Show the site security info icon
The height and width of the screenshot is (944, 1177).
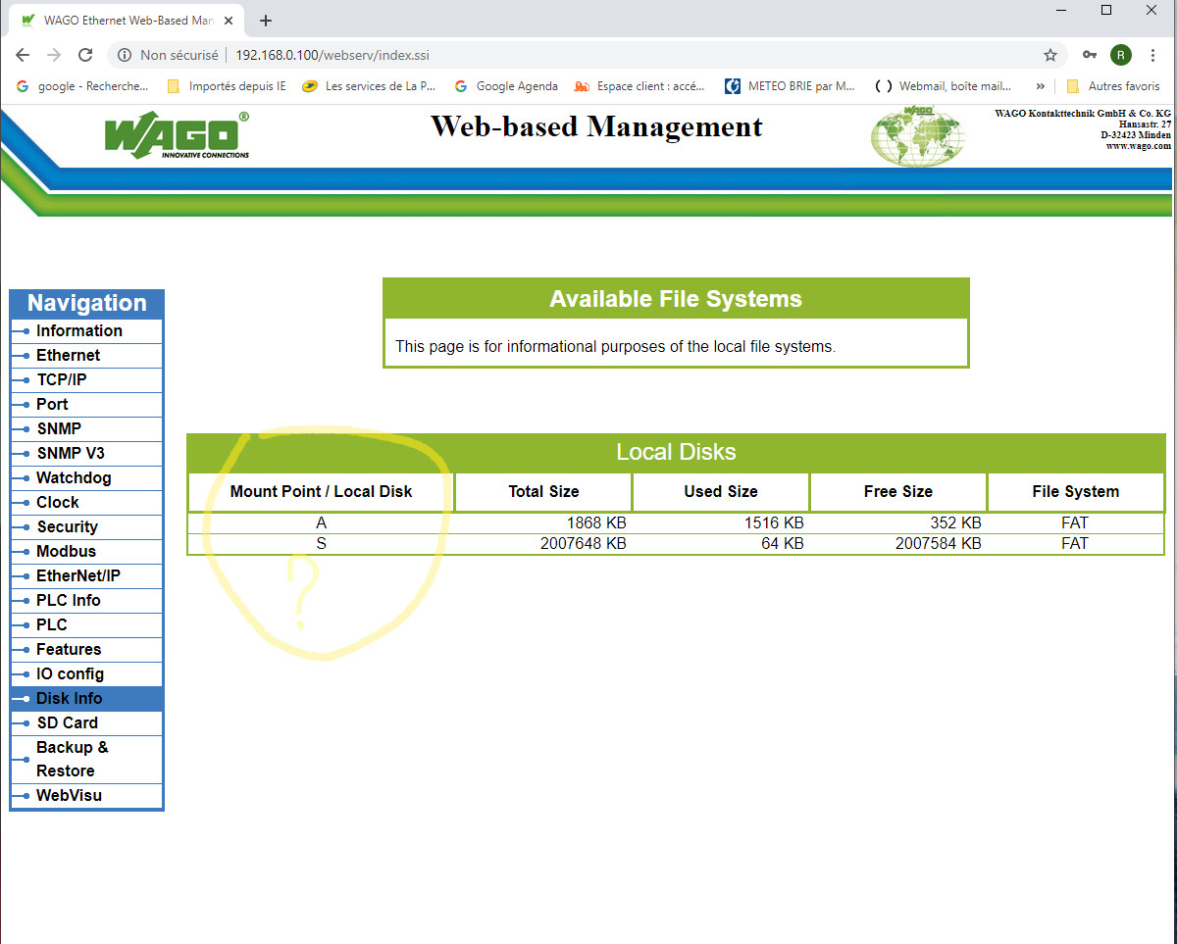click(x=125, y=55)
